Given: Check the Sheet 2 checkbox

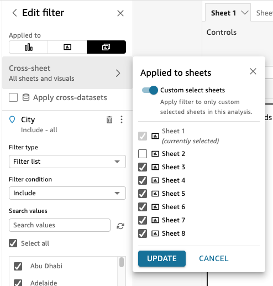Looking at the screenshot, I should (x=143, y=154).
